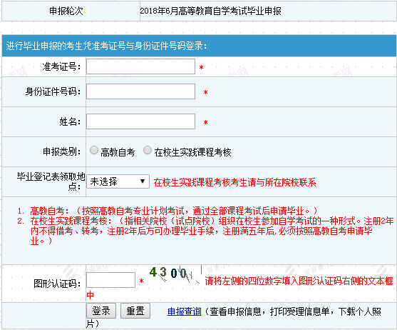Click the 重置 button

[135, 311]
